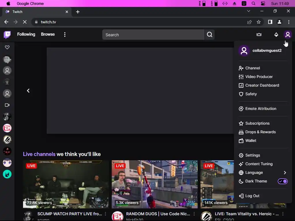Click the search magnifier button
The width and height of the screenshot is (295, 221).
click(210, 35)
